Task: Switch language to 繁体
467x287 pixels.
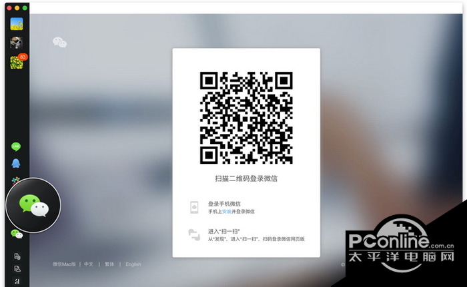Action: click(x=109, y=264)
